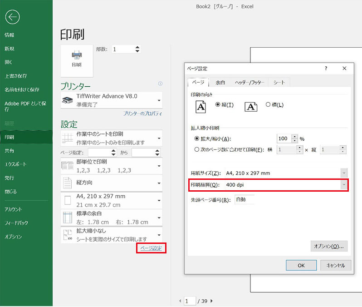Switch to the ヘッダー/フッター tab

[249, 82]
